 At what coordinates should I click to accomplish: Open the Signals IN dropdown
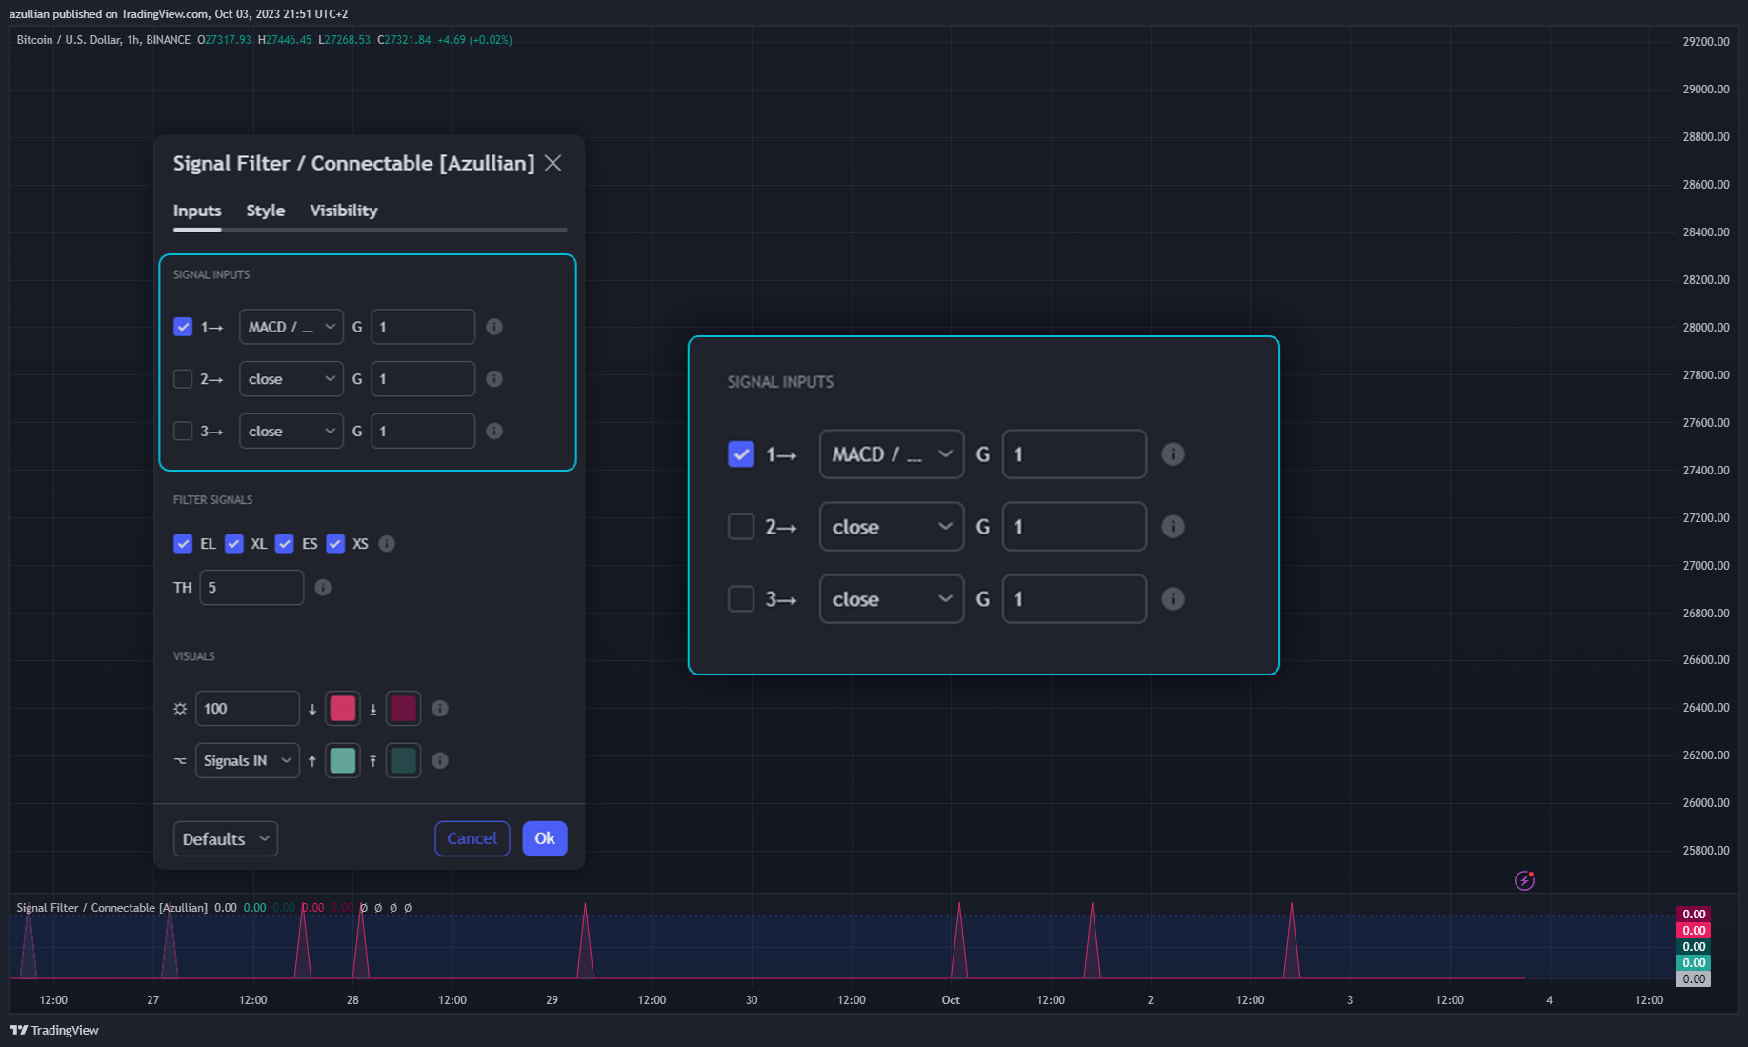[248, 761]
